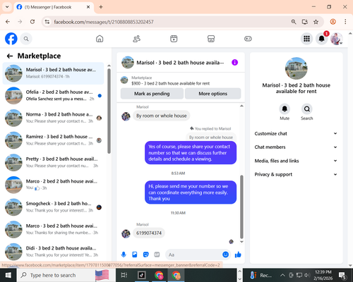Go to the Home feed icon
Viewport: 353px width, 282px height.
tap(100, 39)
